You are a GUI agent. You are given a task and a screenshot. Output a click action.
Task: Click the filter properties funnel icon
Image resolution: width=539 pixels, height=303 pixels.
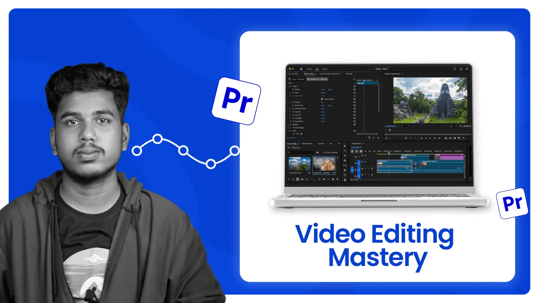pyautogui.click(x=369, y=138)
